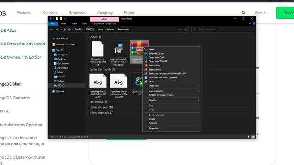The height and width of the screenshot is (165, 294).
Task: Click MongoDB Compass link in webpage sidebar
Action: pyautogui.click(x=15, y=98)
